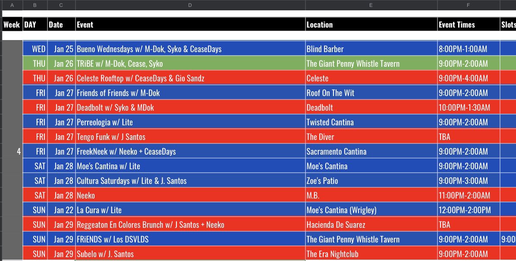Select 'Reggeaton En Colores Brunch' event cell
This screenshot has width=516, height=261.
point(190,224)
